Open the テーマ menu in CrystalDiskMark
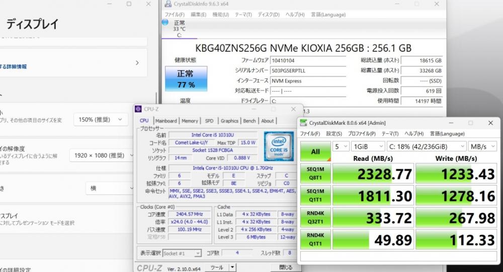Viewport: 503px width, 272px height. [x=390, y=134]
